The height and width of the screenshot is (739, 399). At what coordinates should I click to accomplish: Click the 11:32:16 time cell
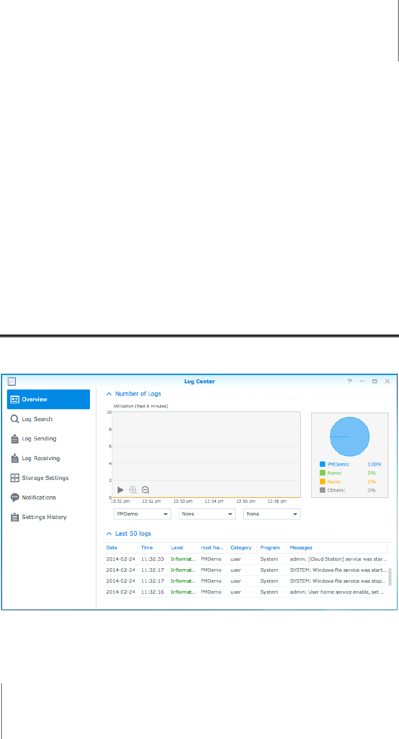[x=152, y=592]
